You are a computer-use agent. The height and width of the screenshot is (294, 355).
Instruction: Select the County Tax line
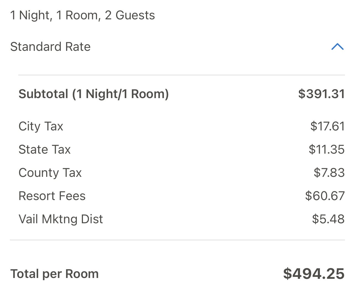pos(181,173)
